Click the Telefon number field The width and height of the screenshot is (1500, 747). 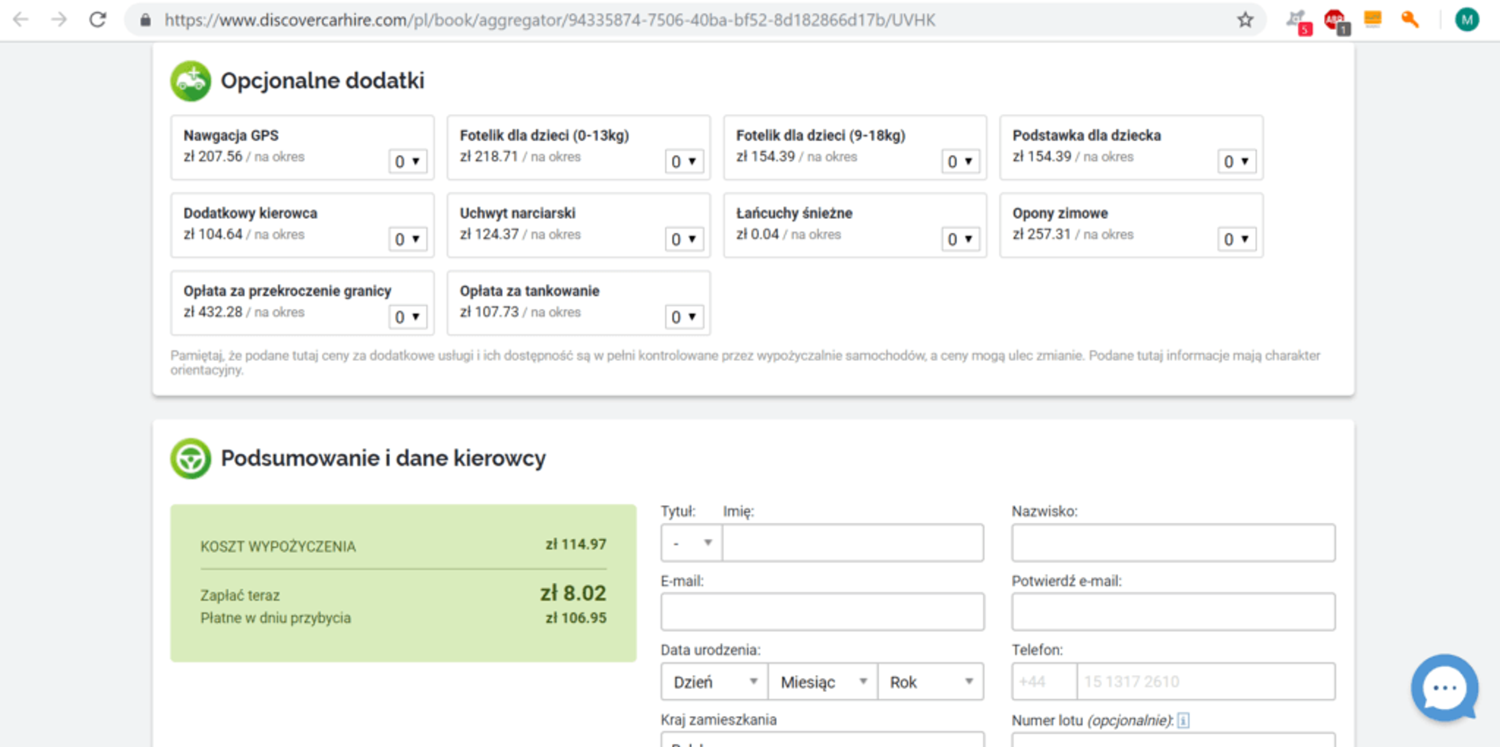click(1205, 681)
